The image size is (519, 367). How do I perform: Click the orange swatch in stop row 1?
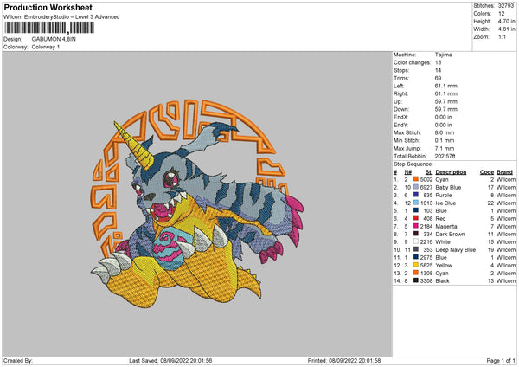click(416, 179)
